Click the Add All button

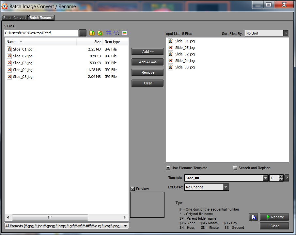click(x=147, y=62)
